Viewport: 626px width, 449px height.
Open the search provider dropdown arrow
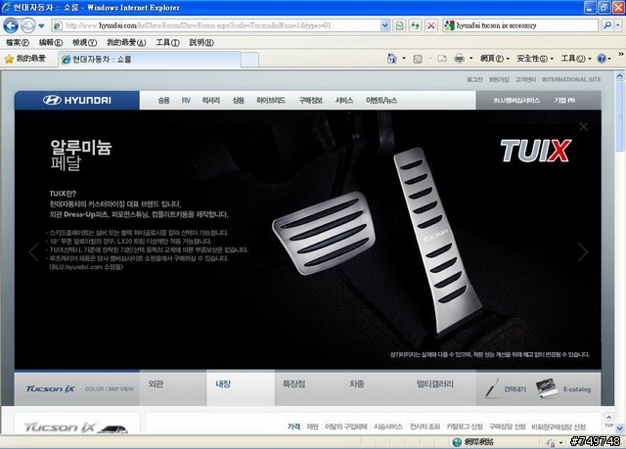click(618, 25)
